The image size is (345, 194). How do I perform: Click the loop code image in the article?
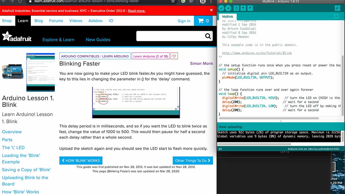click(x=136, y=102)
